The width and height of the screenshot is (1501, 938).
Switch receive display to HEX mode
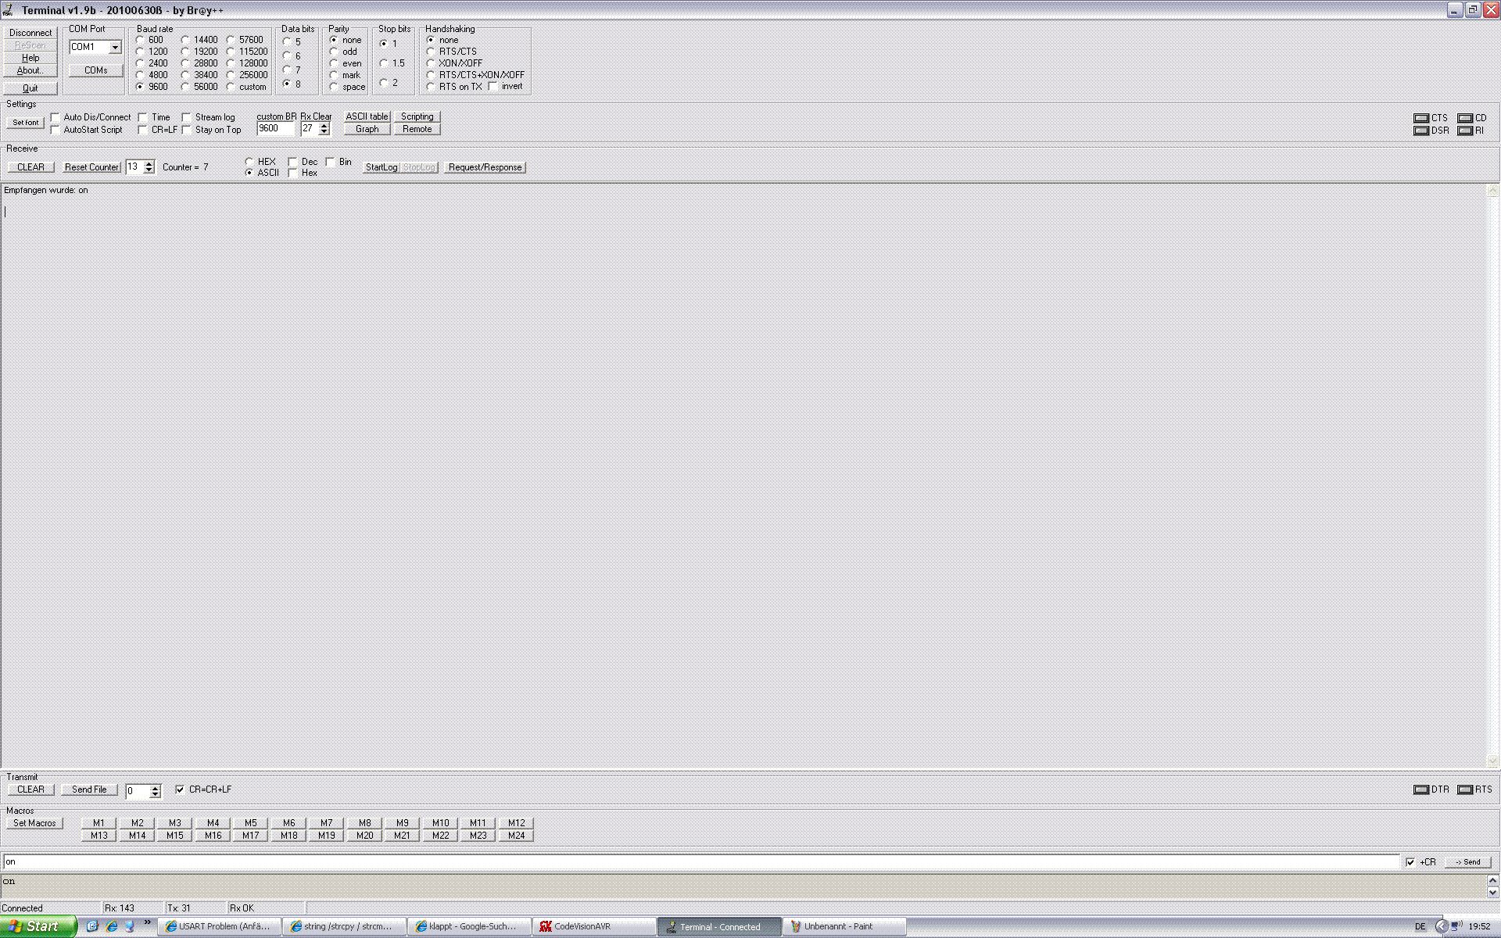pyautogui.click(x=250, y=162)
